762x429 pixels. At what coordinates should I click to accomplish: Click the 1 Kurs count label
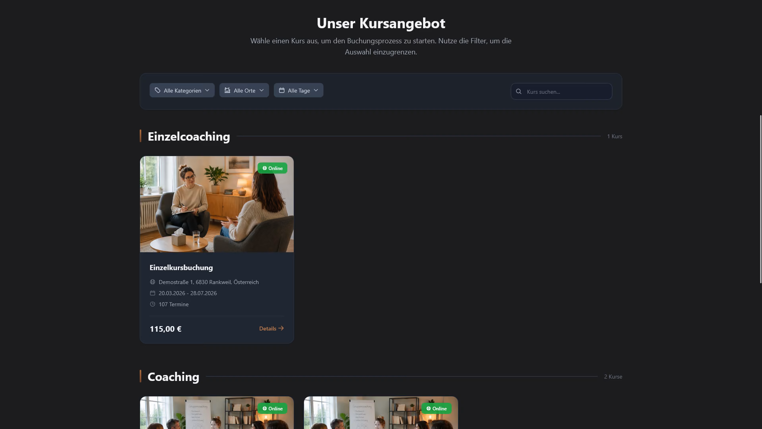click(614, 136)
